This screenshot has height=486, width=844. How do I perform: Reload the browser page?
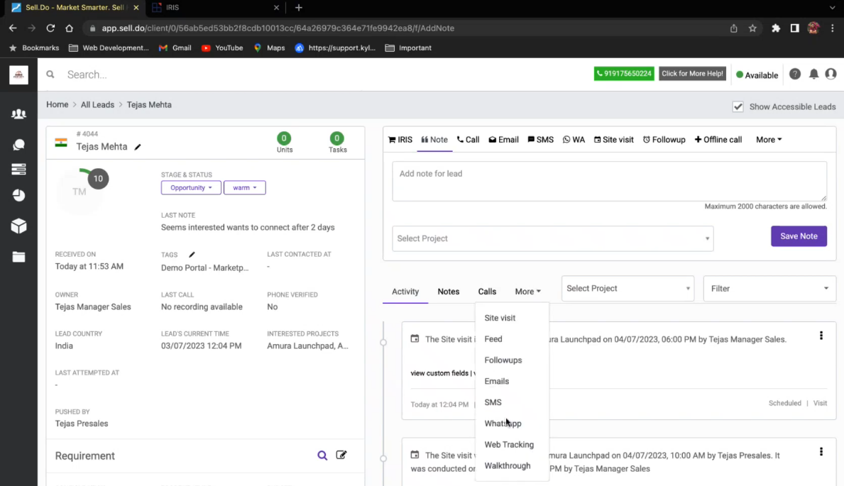coord(50,28)
